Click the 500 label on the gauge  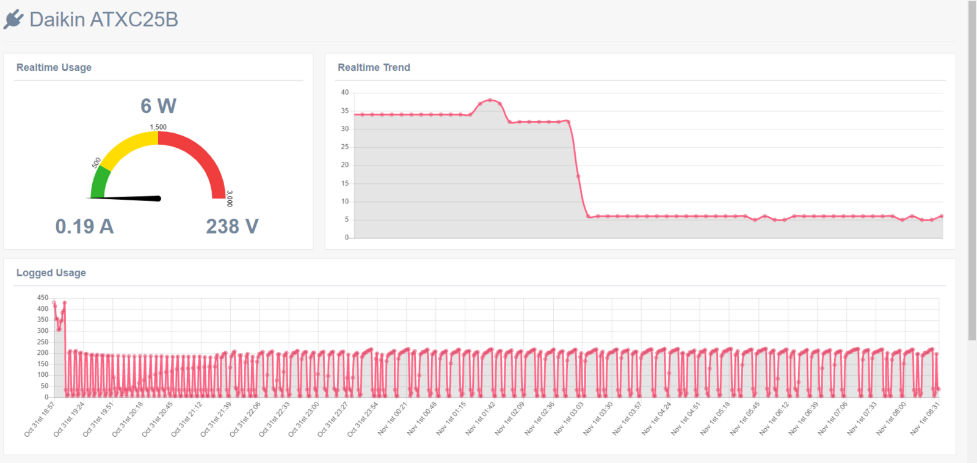tap(96, 163)
